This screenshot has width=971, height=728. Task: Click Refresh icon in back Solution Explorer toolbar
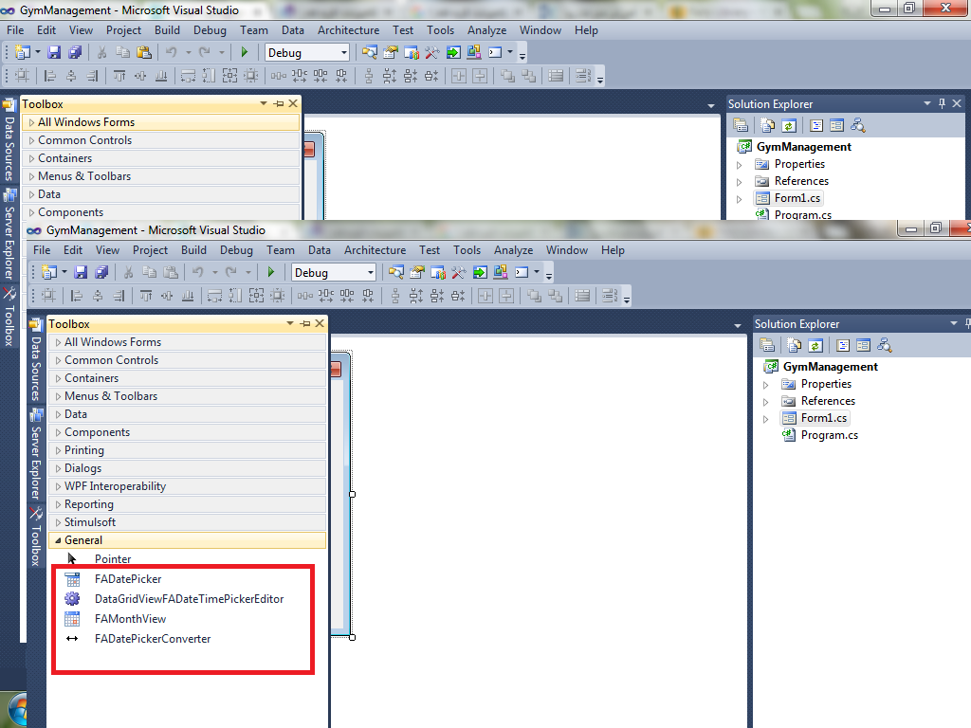point(789,126)
